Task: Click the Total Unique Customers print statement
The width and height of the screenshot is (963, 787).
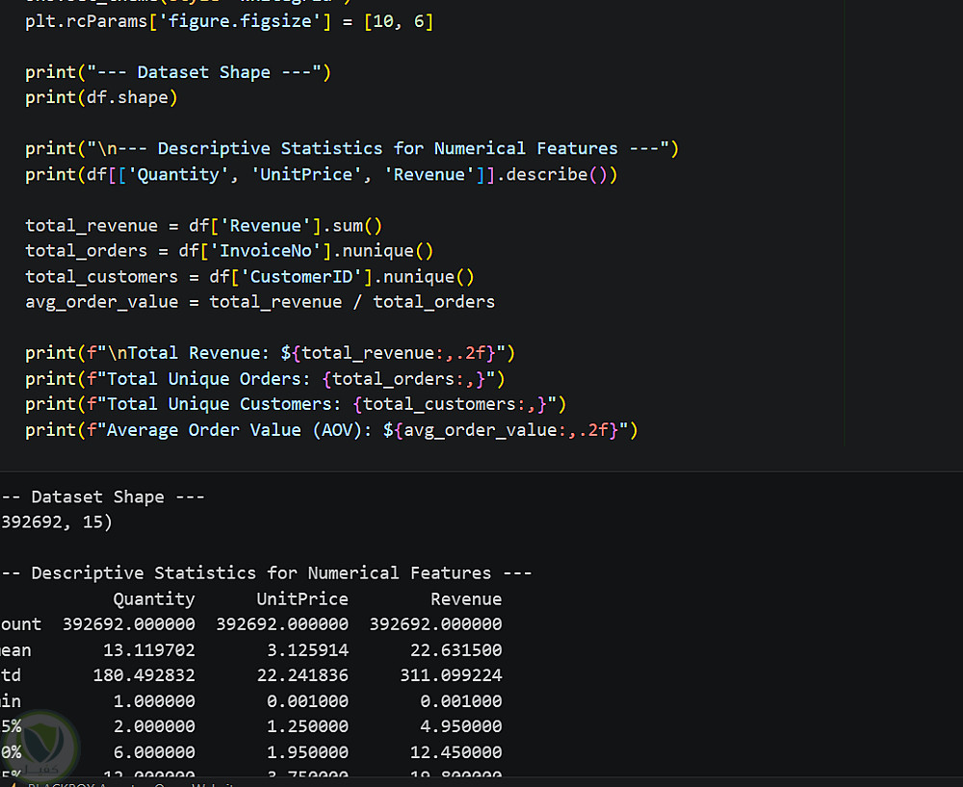Action: tap(296, 404)
